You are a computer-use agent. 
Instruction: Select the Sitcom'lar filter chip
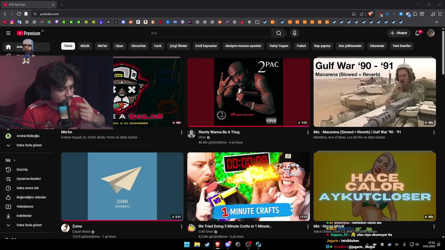click(138, 46)
